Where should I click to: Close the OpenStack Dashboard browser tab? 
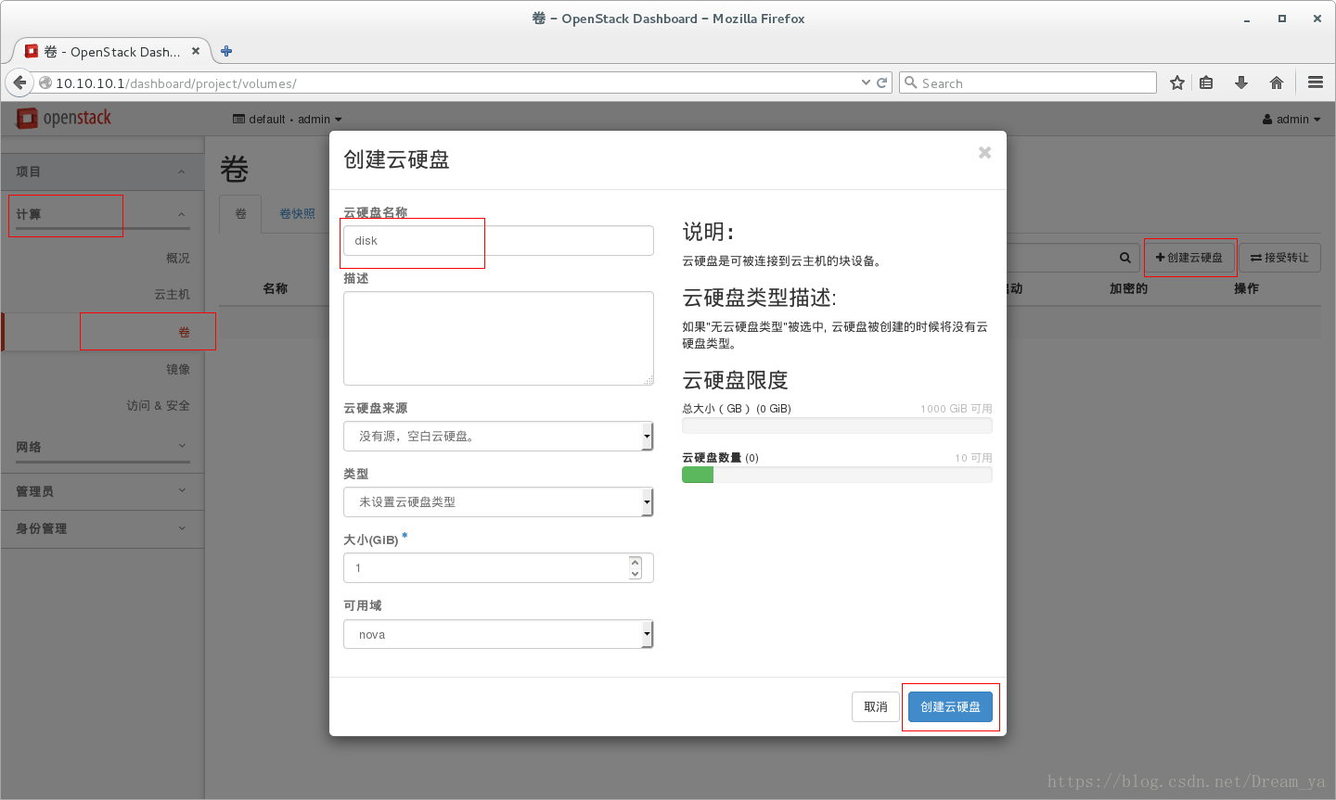point(196,51)
